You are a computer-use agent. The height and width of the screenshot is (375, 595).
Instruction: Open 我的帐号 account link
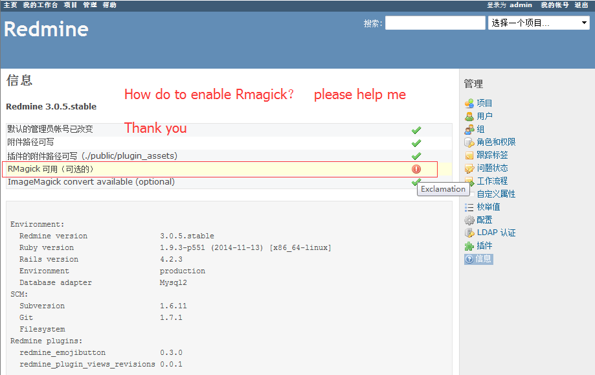coord(555,5)
